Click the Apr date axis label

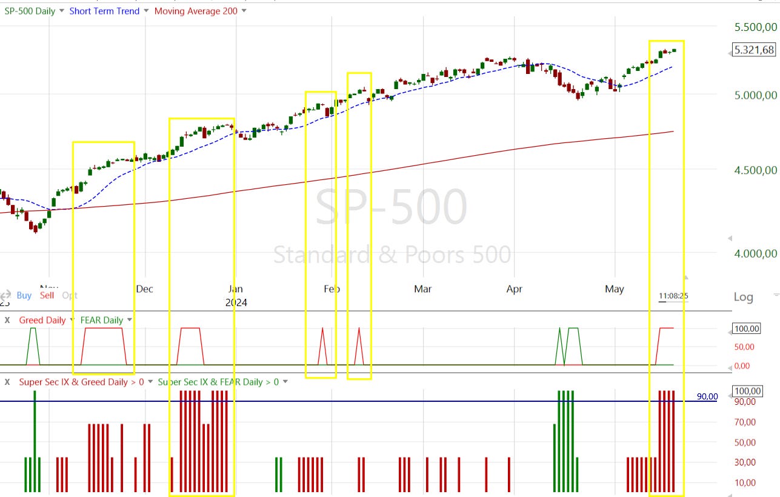(x=514, y=289)
